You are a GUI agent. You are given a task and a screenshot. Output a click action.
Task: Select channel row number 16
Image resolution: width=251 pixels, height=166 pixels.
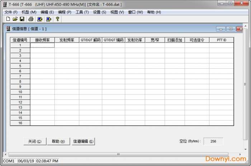pos(20,123)
